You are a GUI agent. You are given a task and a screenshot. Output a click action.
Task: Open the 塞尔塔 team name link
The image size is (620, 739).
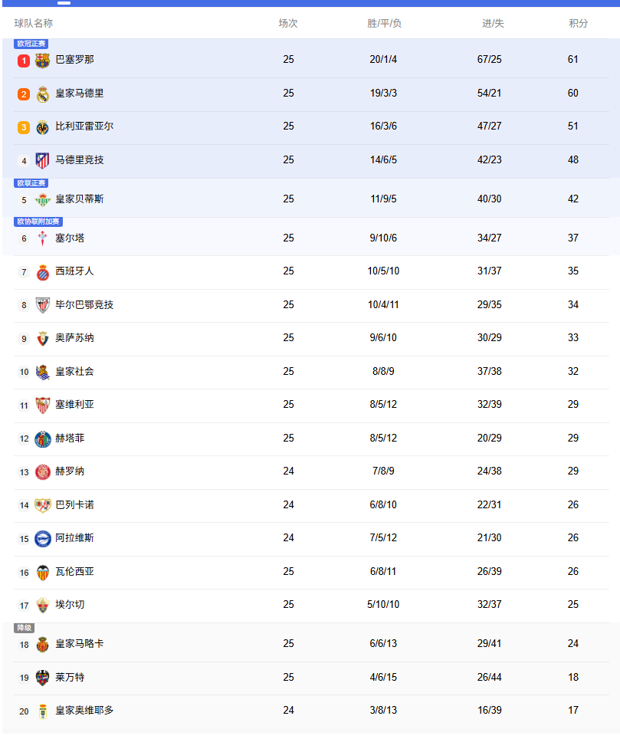[70, 238]
